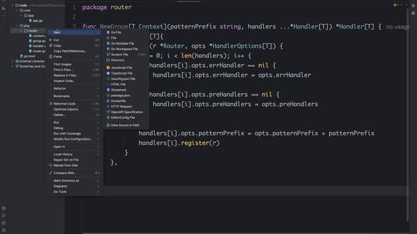Select the router folder in tree
The image size is (417, 234).
click(31, 31)
